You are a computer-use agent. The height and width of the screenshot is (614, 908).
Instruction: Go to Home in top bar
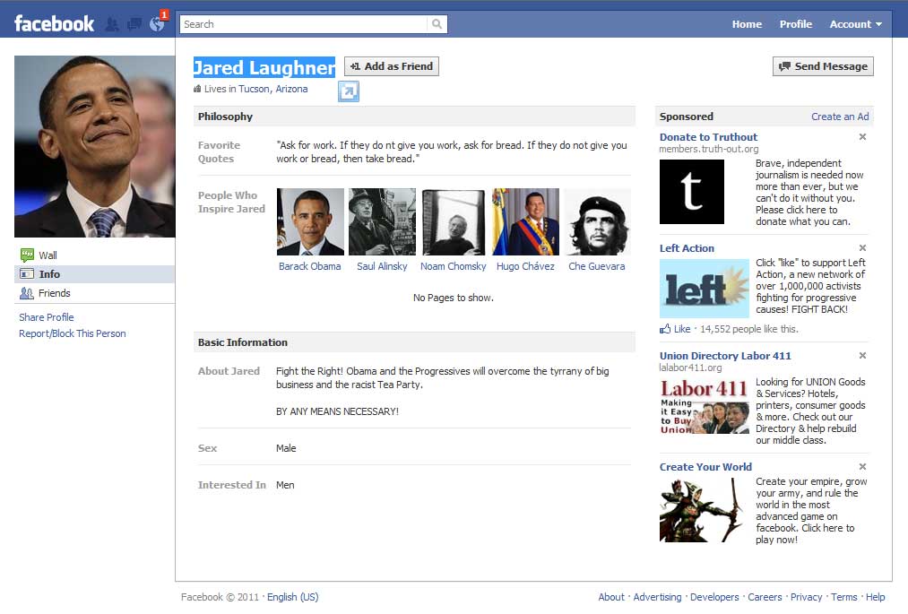747,24
